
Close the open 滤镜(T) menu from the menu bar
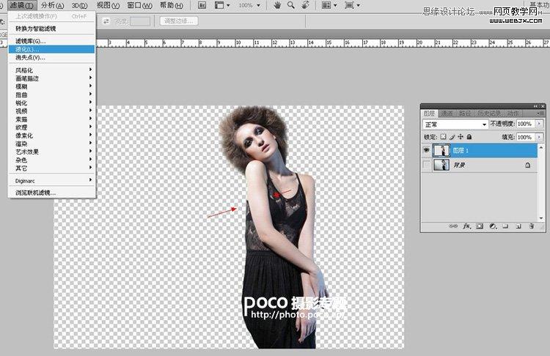click(x=22, y=6)
